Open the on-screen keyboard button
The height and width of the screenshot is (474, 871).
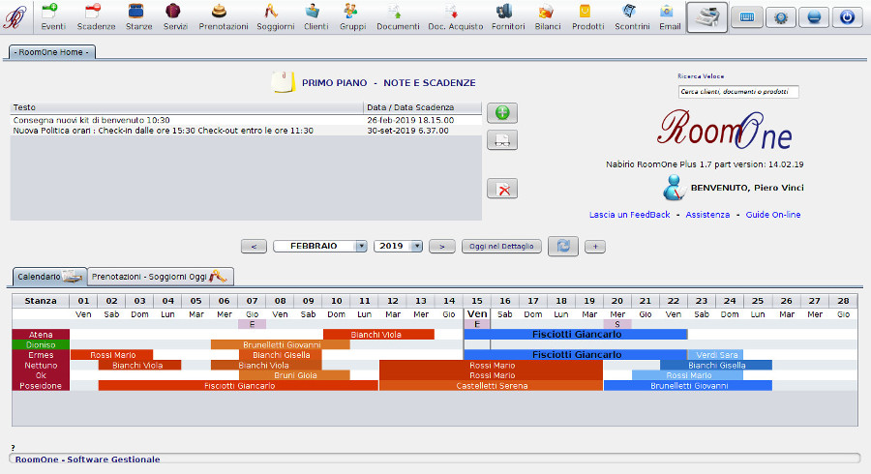[x=746, y=17]
